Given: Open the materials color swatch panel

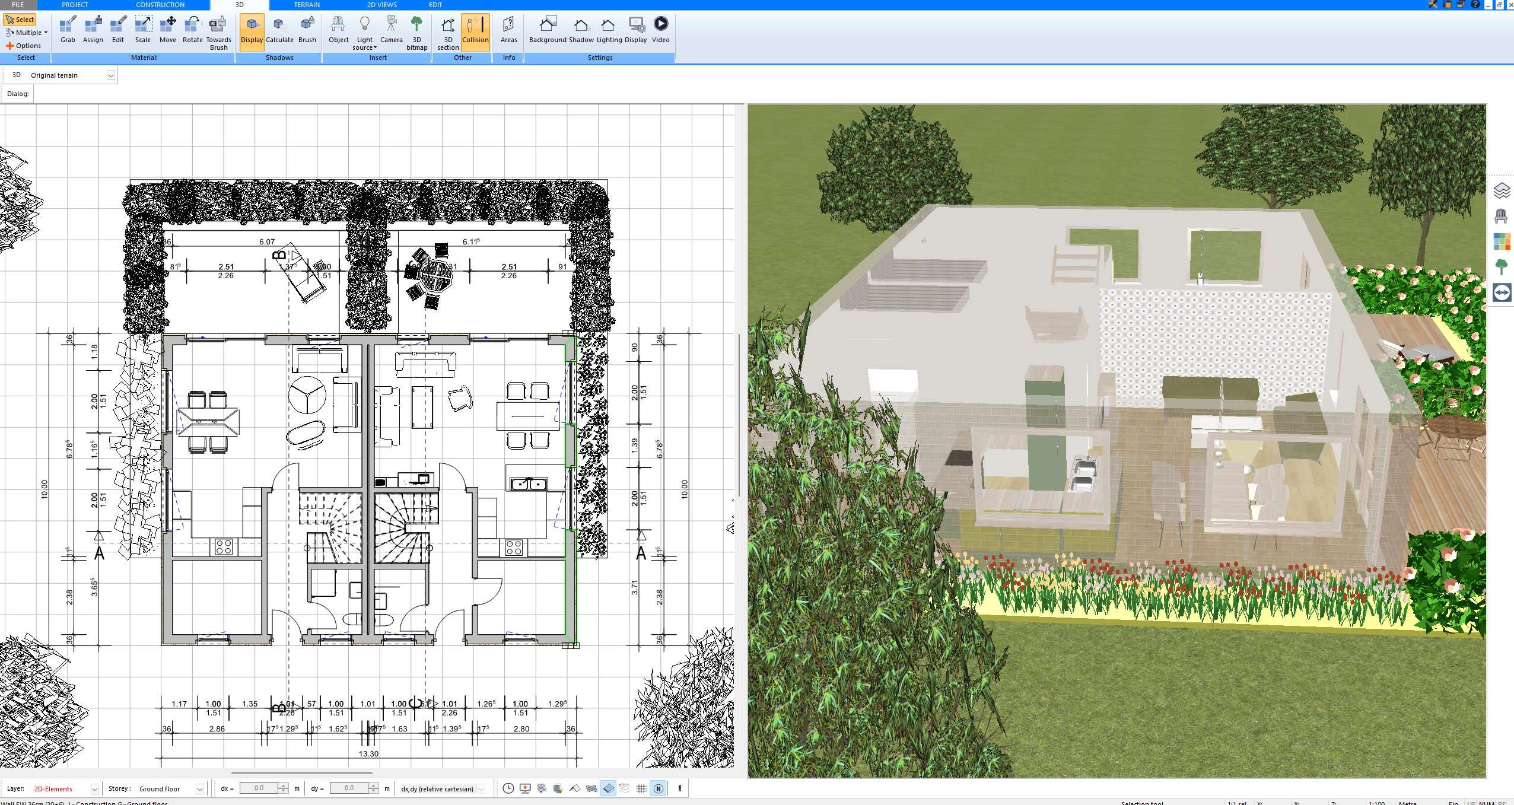Looking at the screenshot, I should click(x=1502, y=241).
